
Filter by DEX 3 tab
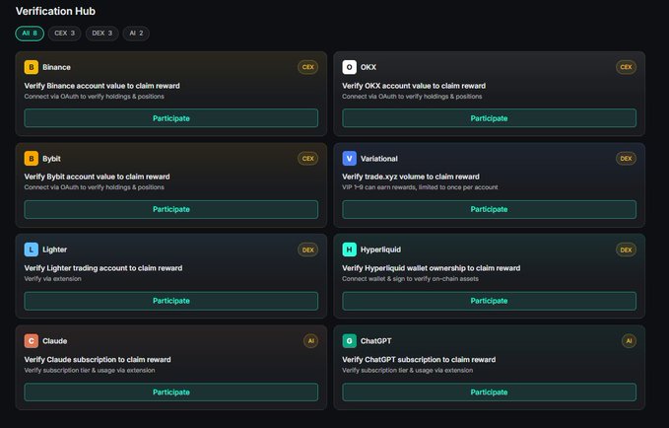point(101,34)
